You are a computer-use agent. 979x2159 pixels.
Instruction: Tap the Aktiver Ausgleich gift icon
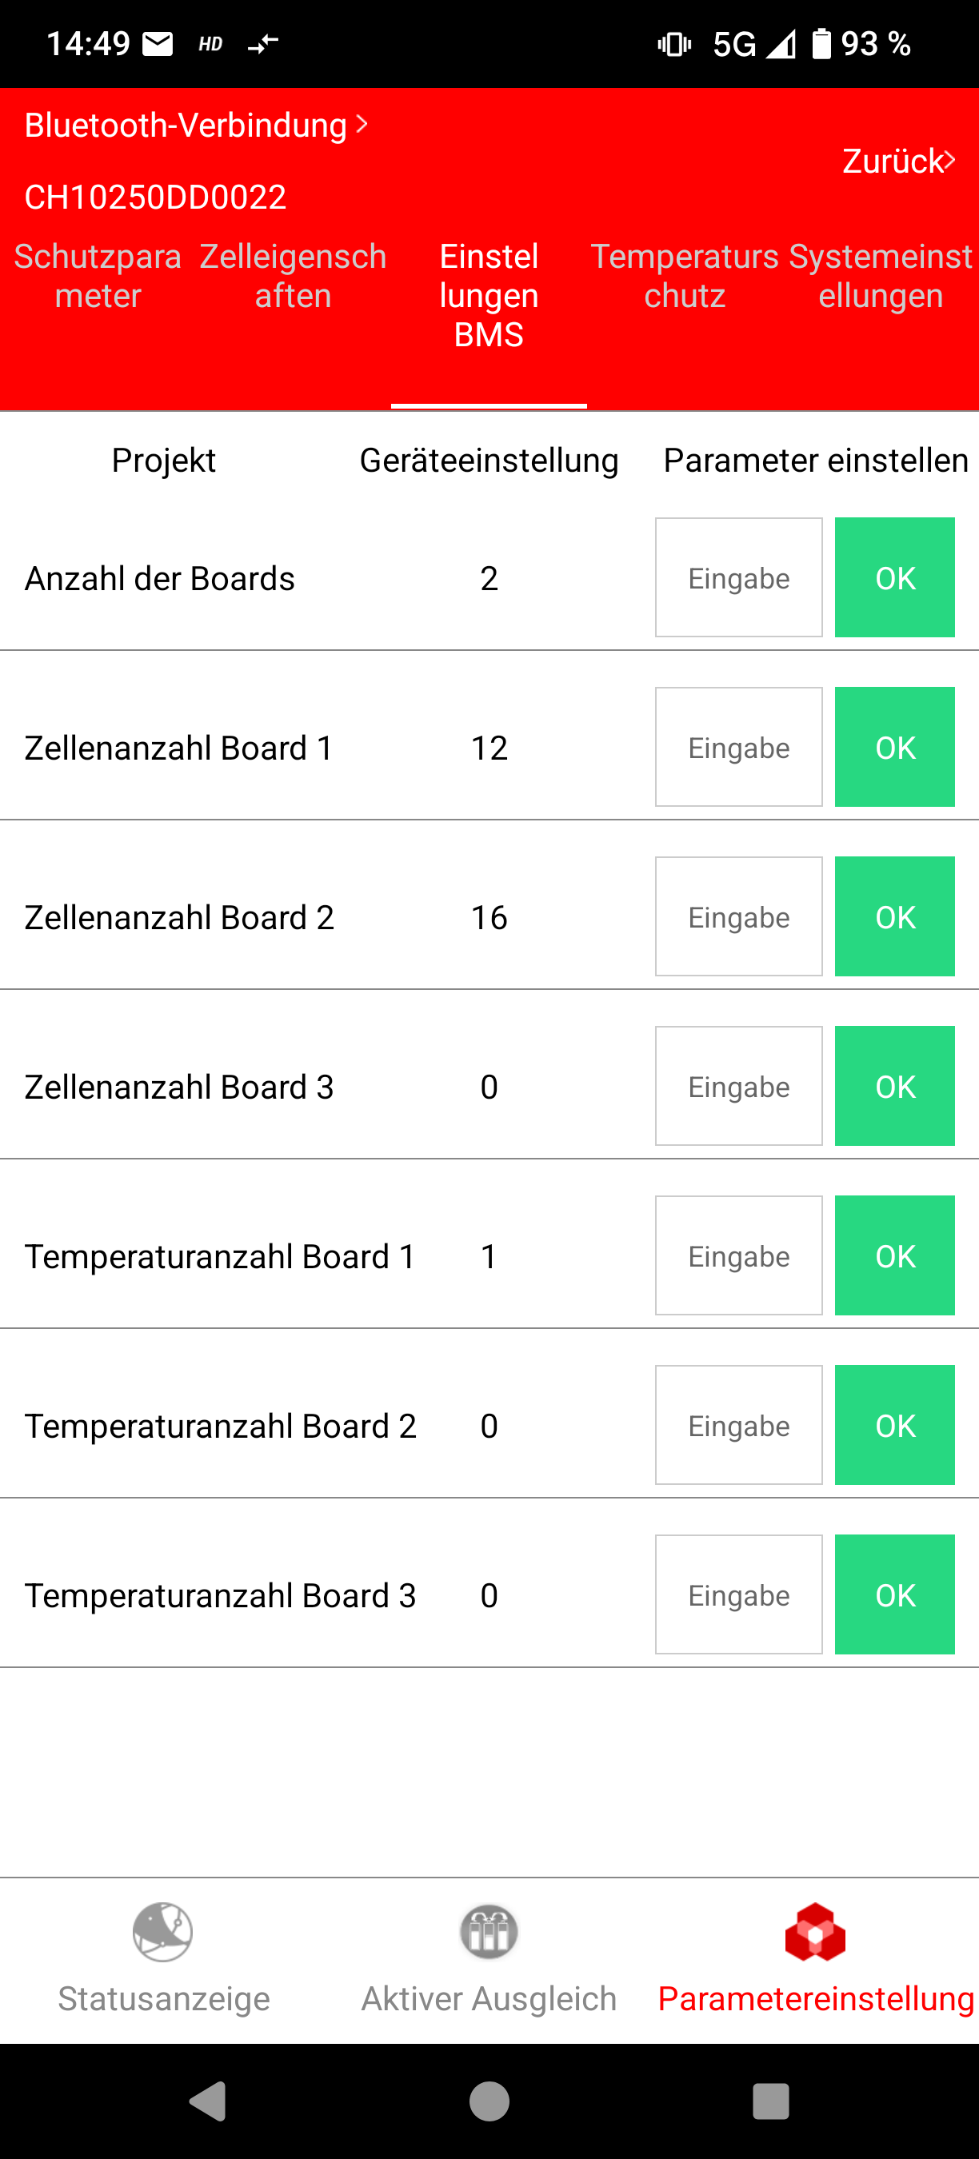pos(489,1931)
